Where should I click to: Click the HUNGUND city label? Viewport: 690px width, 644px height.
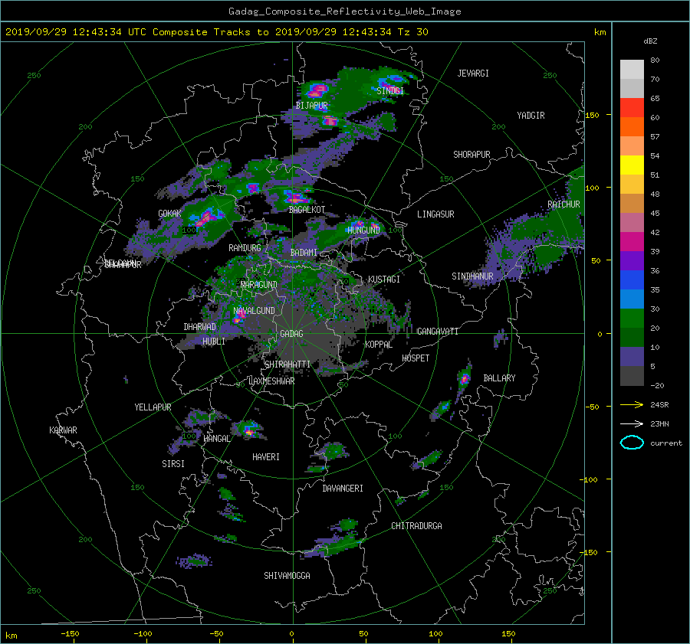tap(363, 230)
